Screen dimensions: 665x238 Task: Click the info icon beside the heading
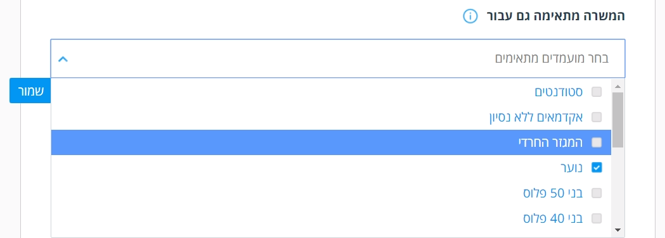470,16
